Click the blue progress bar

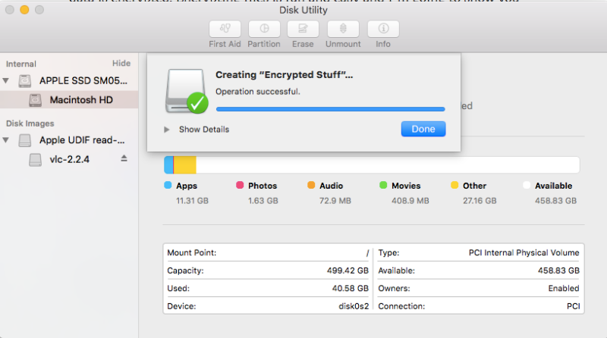point(330,109)
